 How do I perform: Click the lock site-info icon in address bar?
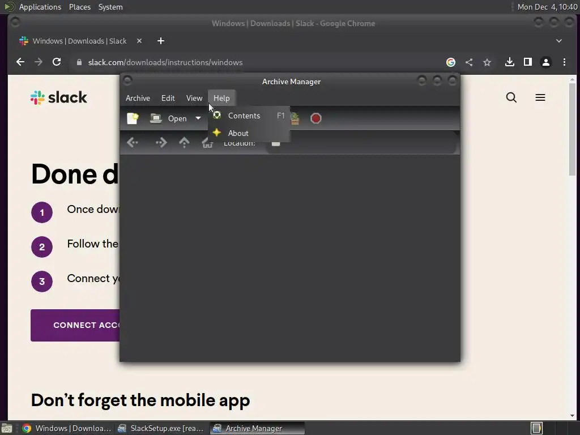[x=79, y=62]
